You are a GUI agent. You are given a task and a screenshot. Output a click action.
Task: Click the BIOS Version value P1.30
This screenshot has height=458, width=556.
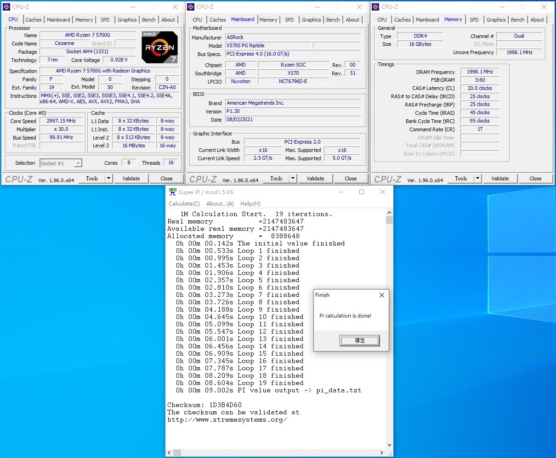pos(293,112)
